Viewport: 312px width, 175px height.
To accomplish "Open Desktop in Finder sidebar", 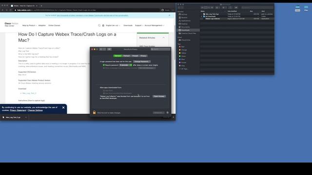I will (183, 24).
